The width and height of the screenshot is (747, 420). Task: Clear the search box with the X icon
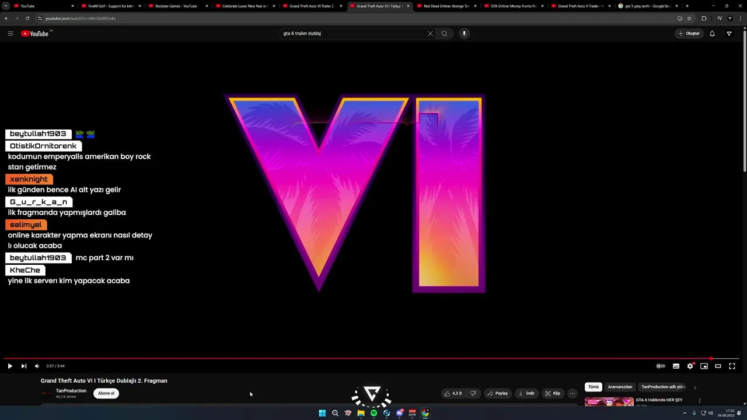pyautogui.click(x=431, y=33)
